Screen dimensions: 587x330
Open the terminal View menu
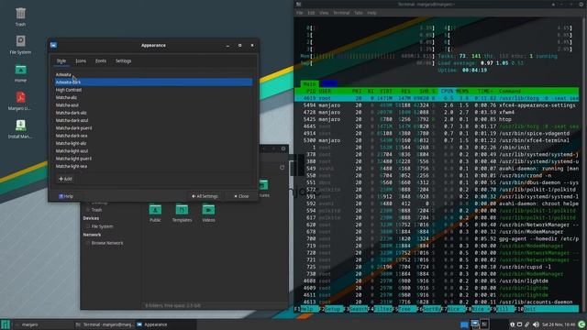click(324, 13)
